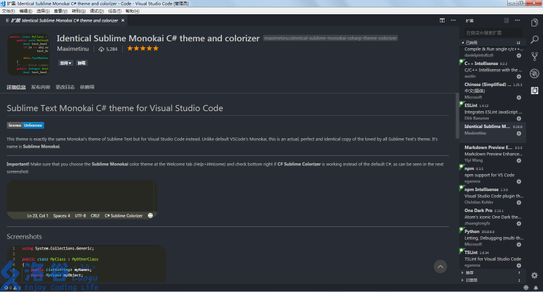
Task: Click the split editor icon
Action: (x=443, y=20)
